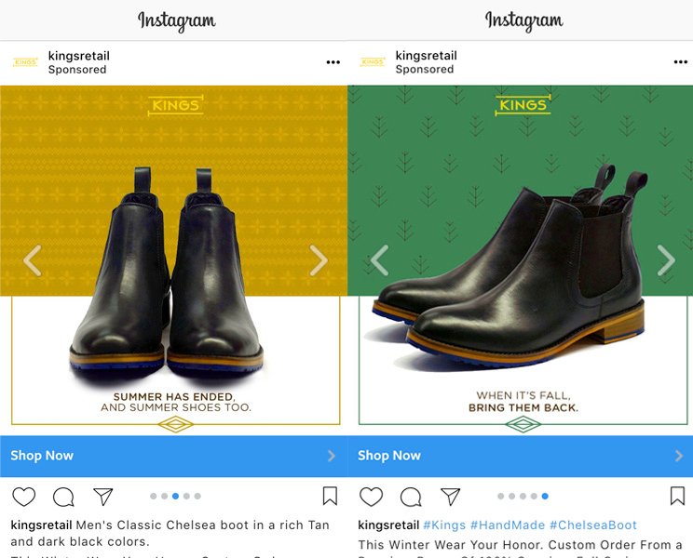
Task: Go to previous slide on yellow ad
Action: (x=32, y=260)
